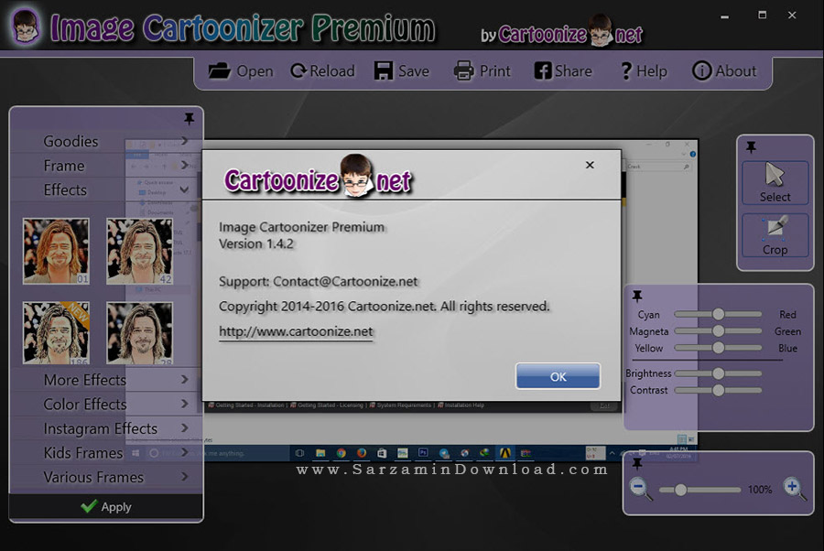824x551 pixels.
Task: Reload the current image
Action: (322, 70)
